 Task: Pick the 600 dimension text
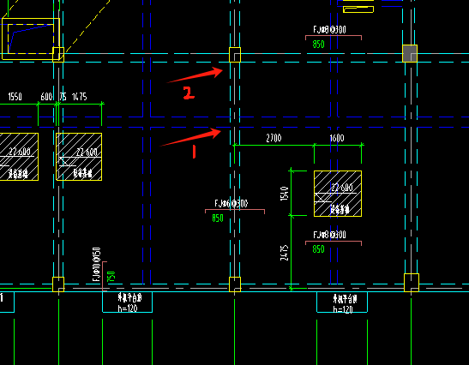pyautogui.click(x=46, y=97)
